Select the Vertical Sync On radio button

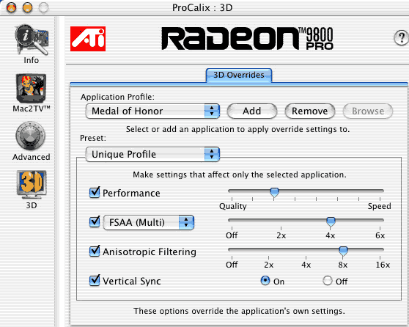pos(265,281)
